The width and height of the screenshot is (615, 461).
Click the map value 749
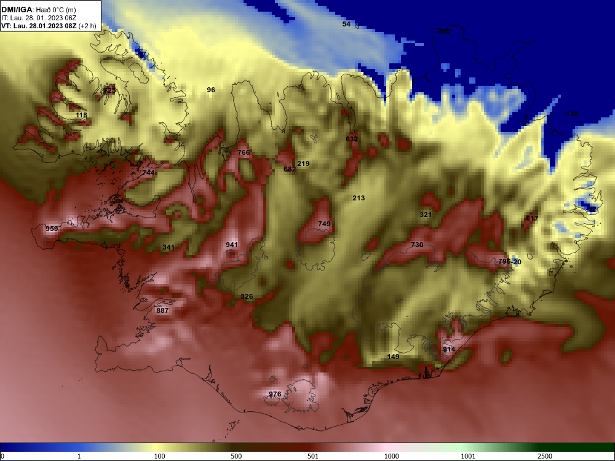(x=324, y=224)
